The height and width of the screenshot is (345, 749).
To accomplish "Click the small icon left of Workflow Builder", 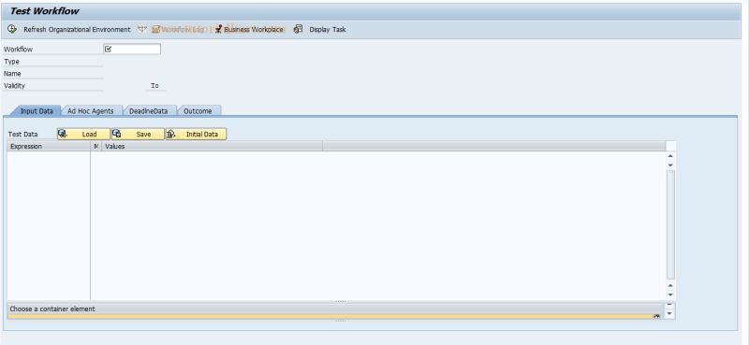I will (x=142, y=30).
